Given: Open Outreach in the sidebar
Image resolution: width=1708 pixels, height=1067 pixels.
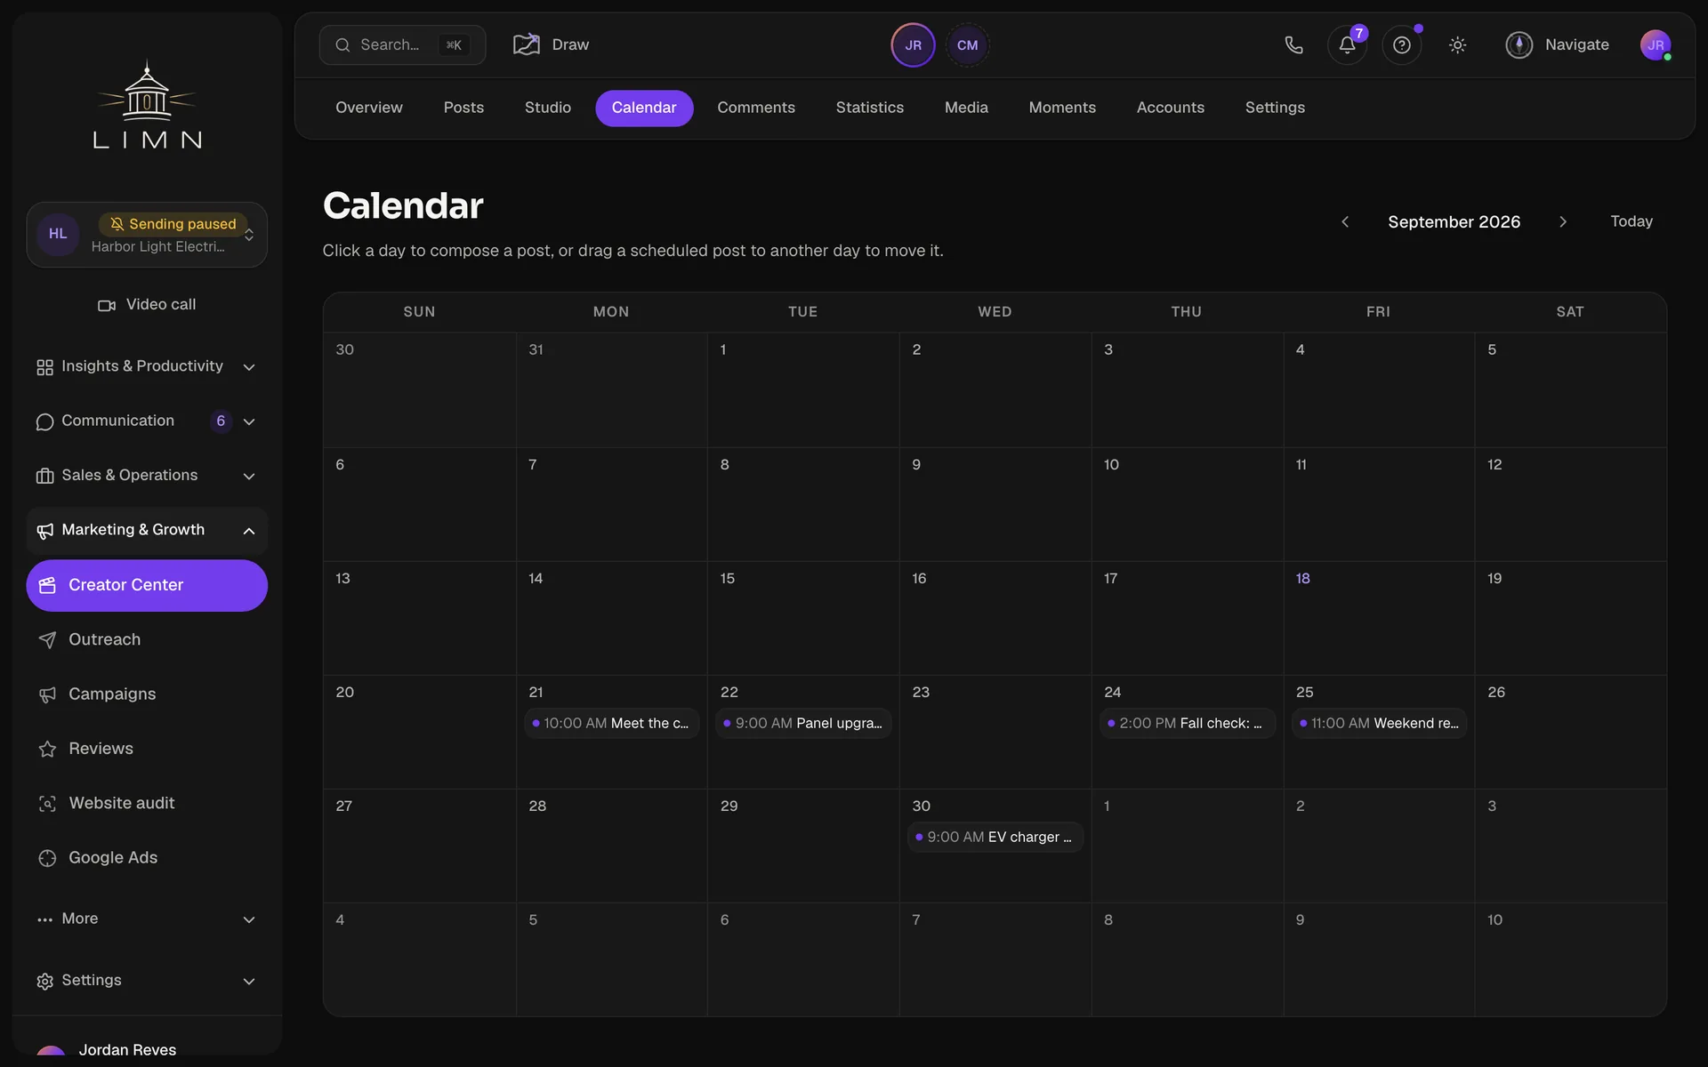Looking at the screenshot, I should point(147,639).
